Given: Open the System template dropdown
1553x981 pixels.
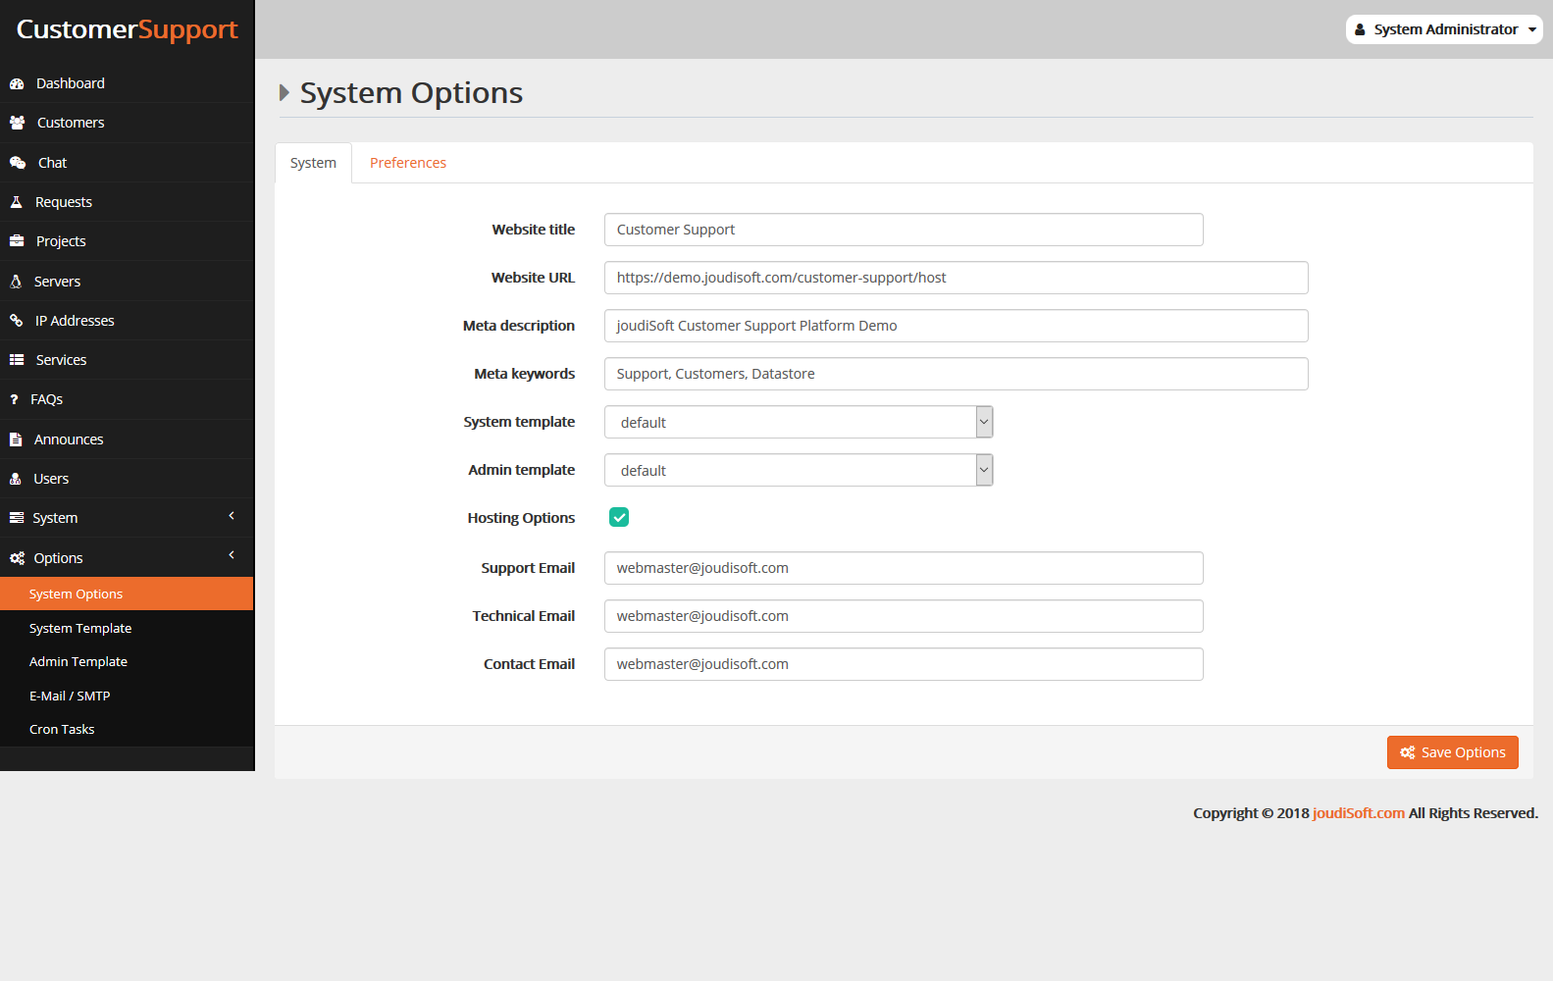Looking at the screenshot, I should point(799,422).
